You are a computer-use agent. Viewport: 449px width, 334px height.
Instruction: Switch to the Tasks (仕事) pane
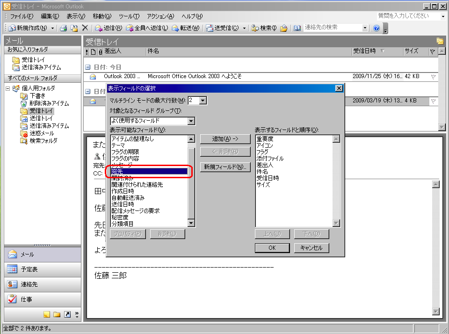pyautogui.click(x=43, y=299)
